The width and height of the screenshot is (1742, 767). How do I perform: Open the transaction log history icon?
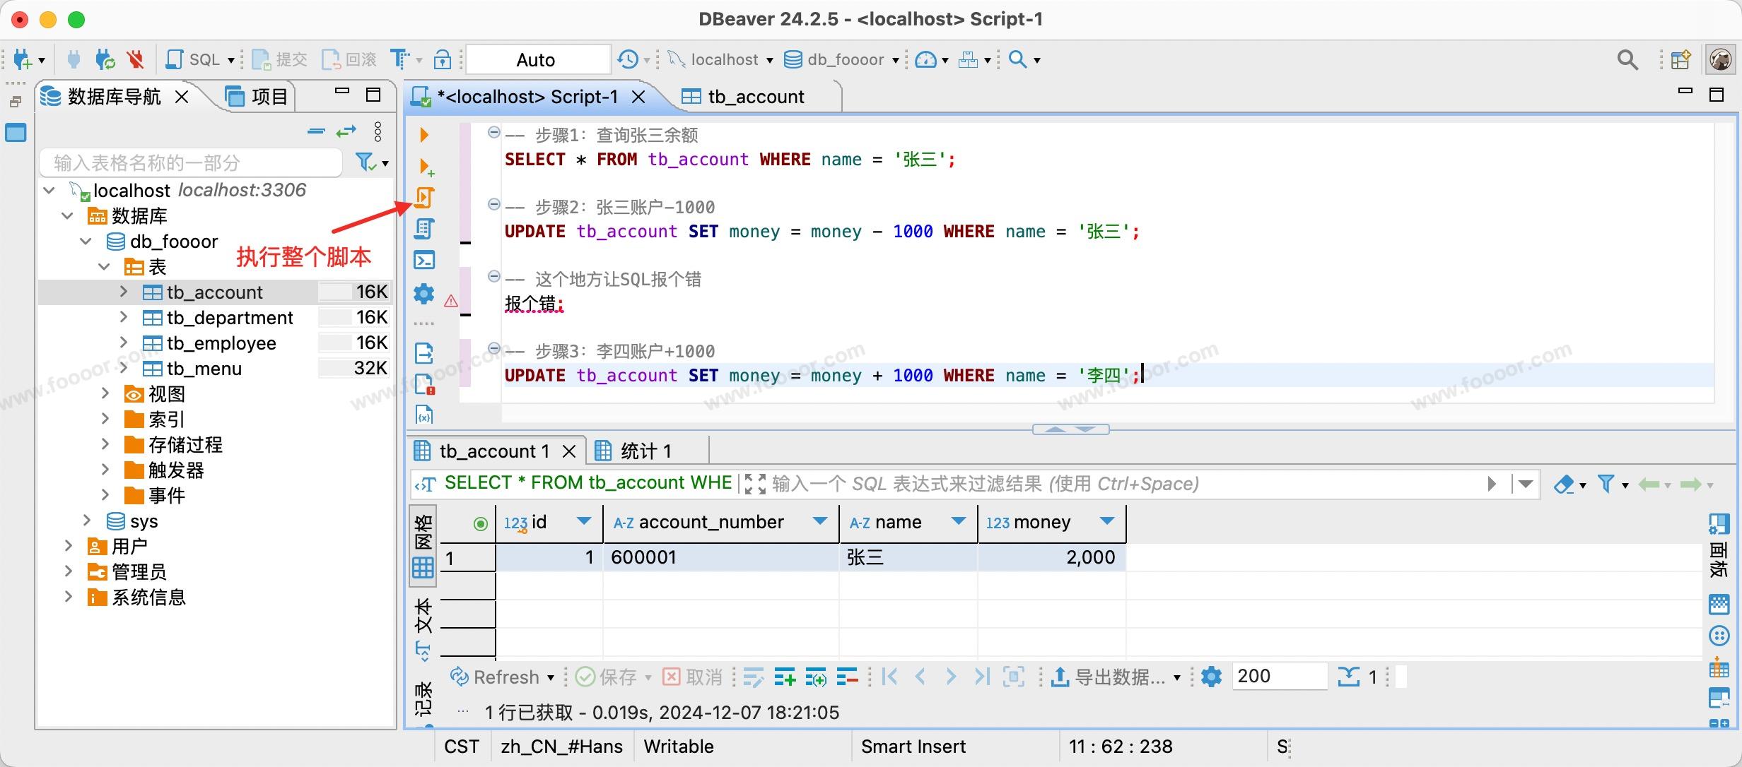(628, 59)
